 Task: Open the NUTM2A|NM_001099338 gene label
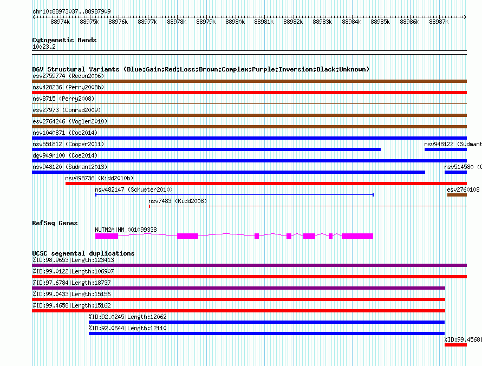[126, 230]
